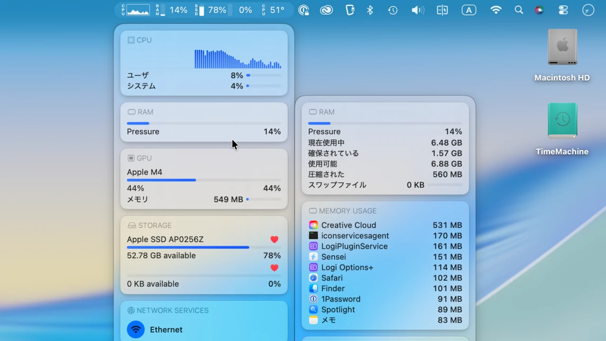Viewport: 606px width, 341px height.
Task: Open the Bluetooth menu bar icon
Action: [x=370, y=10]
